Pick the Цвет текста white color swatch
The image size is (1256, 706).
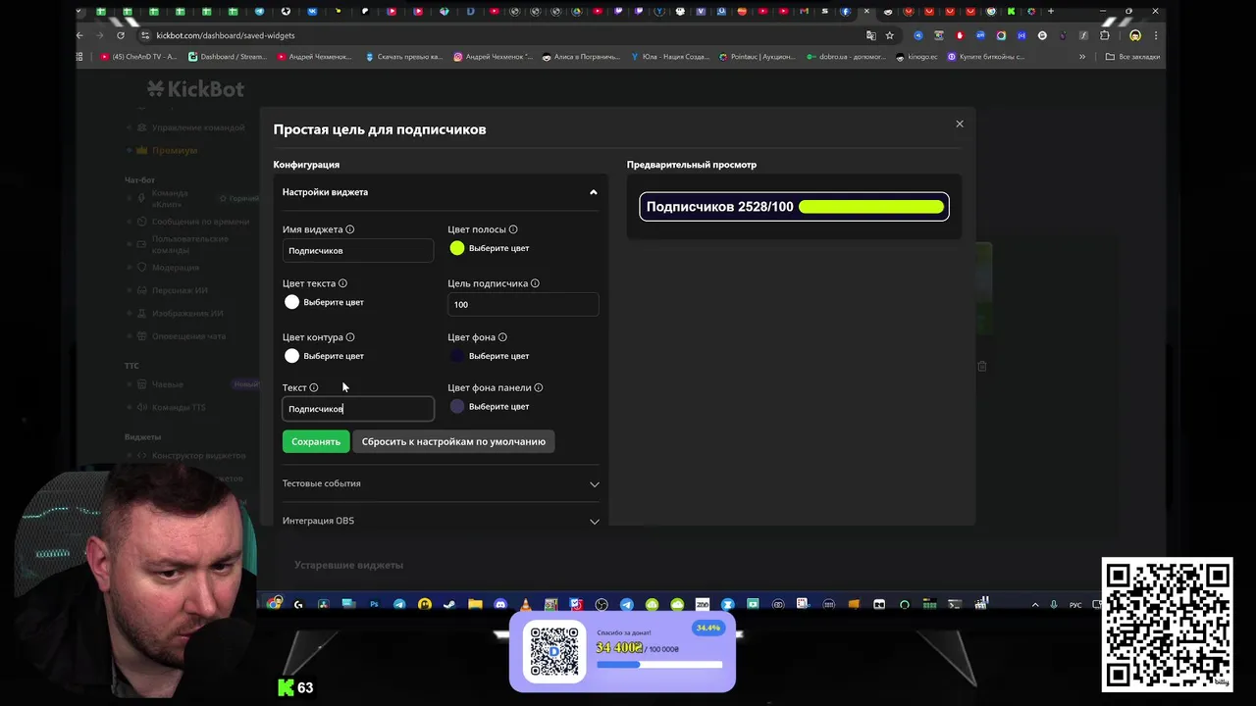(x=291, y=302)
